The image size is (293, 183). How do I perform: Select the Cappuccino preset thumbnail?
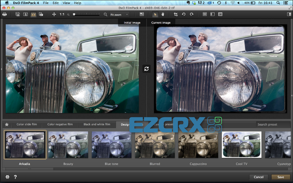point(198,145)
